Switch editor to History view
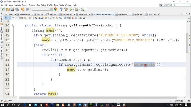Image resolution: width=191 pixels, height=107 pixels. tap(15, 18)
